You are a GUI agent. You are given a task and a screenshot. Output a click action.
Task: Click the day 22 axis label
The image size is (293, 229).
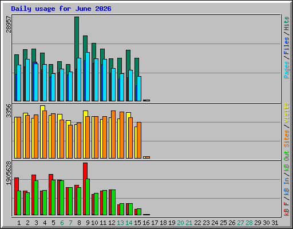tap(197, 223)
